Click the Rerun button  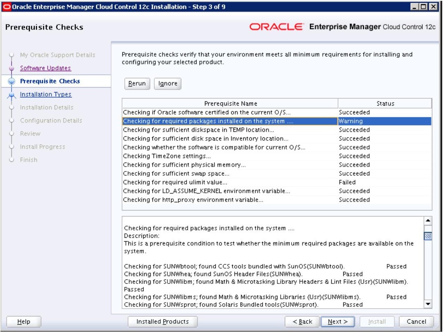point(137,84)
